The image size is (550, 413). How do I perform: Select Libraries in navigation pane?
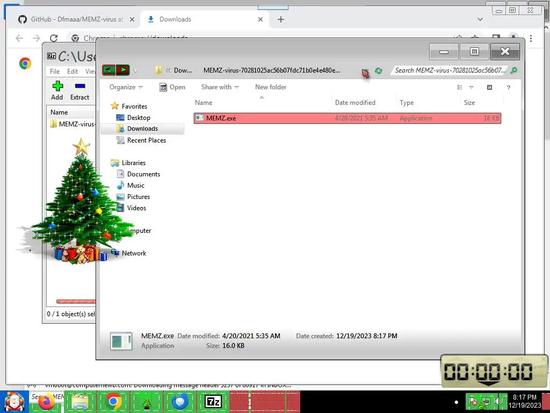128,162
